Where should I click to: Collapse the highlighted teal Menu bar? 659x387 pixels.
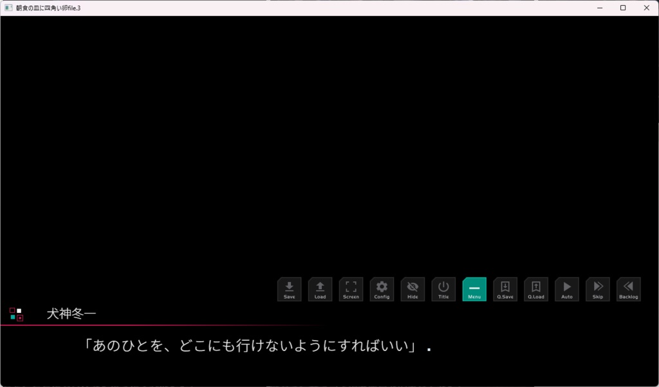(x=474, y=289)
